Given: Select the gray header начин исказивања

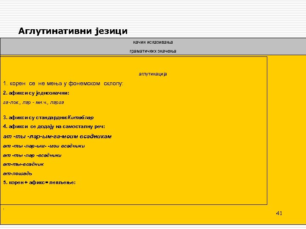Looking at the screenshot, I should click(153, 42).
